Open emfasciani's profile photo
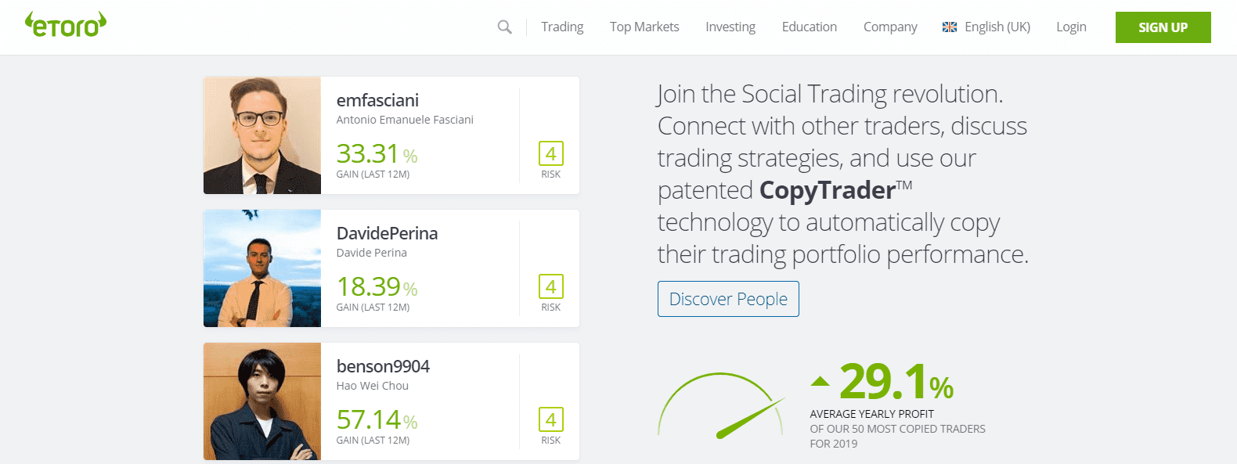Screen dimensions: 1237x464 [262, 135]
